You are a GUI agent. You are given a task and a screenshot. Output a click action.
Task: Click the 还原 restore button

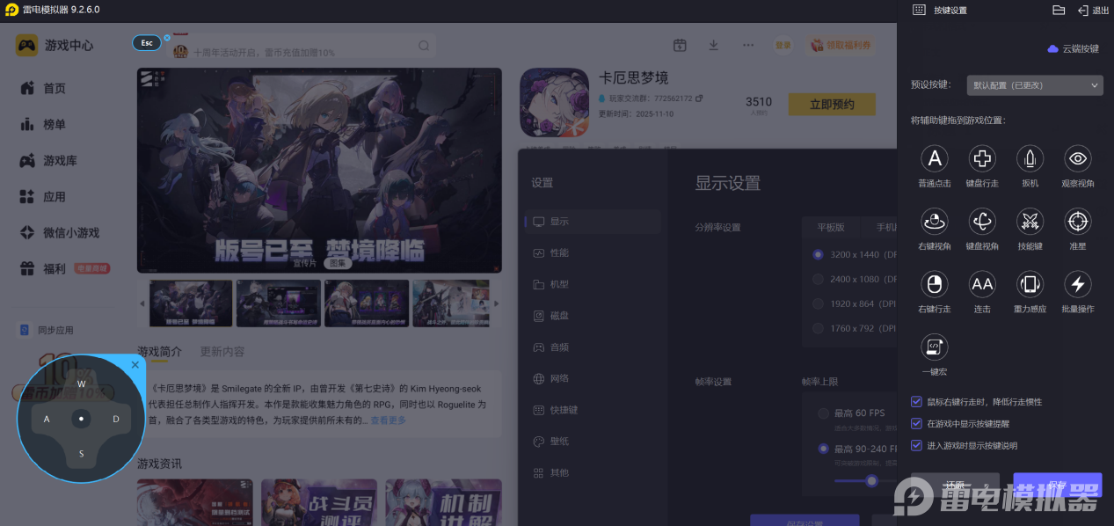pyautogui.click(x=955, y=486)
